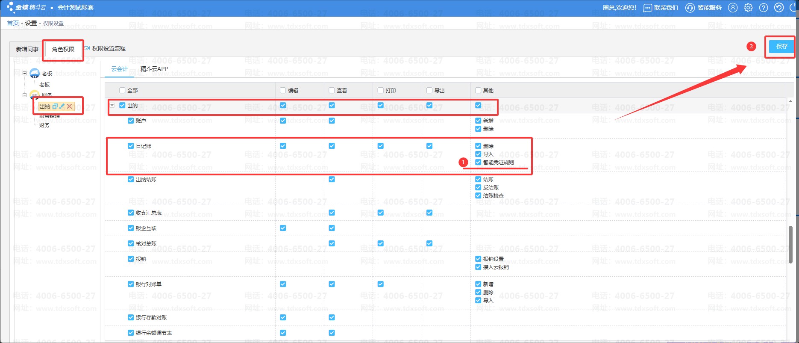The height and width of the screenshot is (343, 799).
Task: Click the 联系我们 chat bubble icon
Action: click(x=648, y=8)
